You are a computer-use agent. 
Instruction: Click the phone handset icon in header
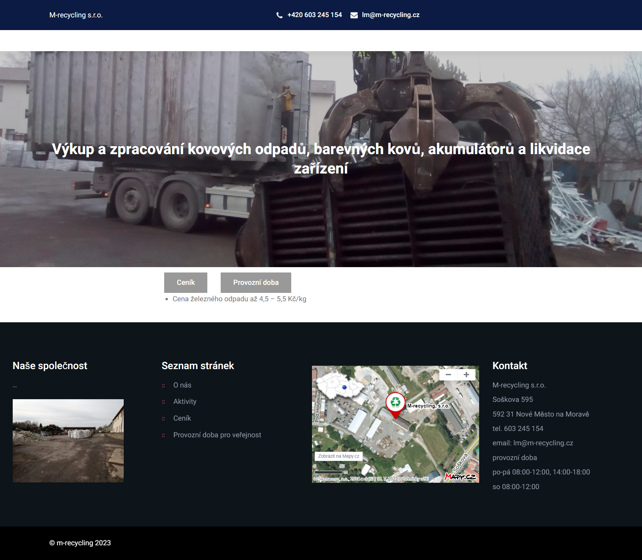pos(279,15)
